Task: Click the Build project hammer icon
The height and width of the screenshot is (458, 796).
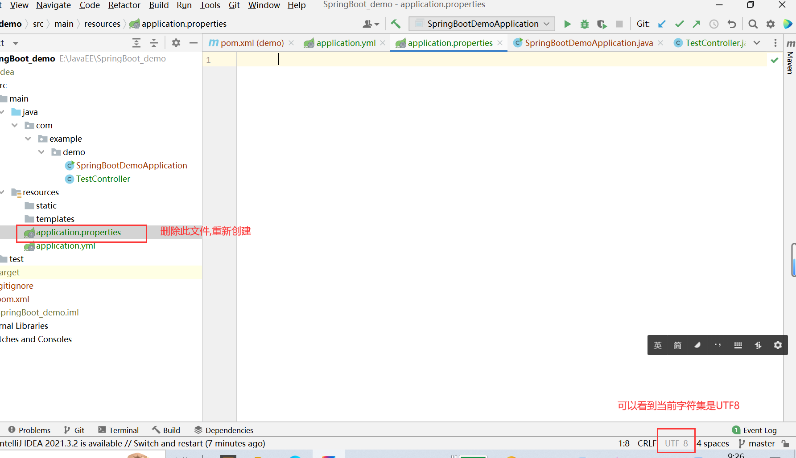Action: click(x=396, y=24)
